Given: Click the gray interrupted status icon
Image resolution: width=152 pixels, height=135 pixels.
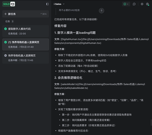Looking at the screenshot, I should (5, 56).
